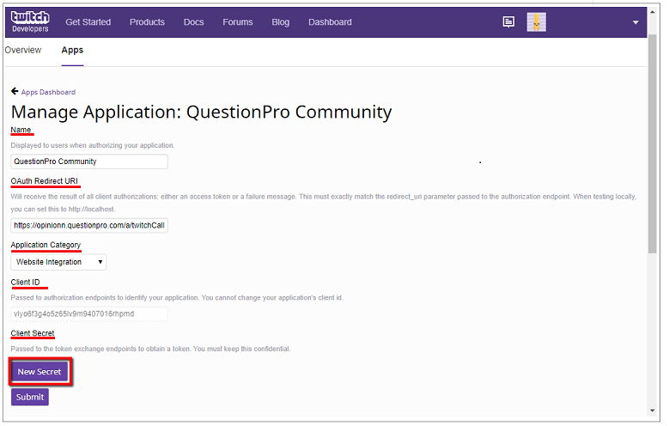669x426 pixels.
Task: Expand the account dropdown arrow in header
Action: [x=636, y=22]
